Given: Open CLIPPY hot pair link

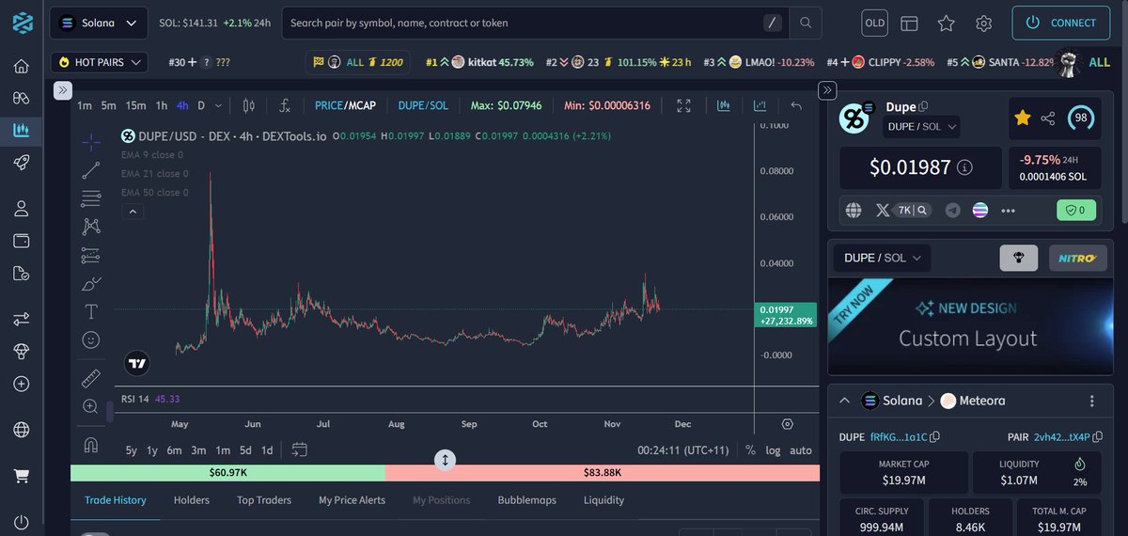Looking at the screenshot, I should (881, 62).
